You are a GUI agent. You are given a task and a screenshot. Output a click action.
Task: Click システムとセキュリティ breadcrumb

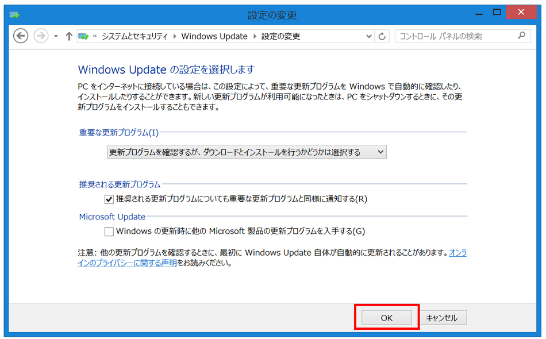pos(134,36)
